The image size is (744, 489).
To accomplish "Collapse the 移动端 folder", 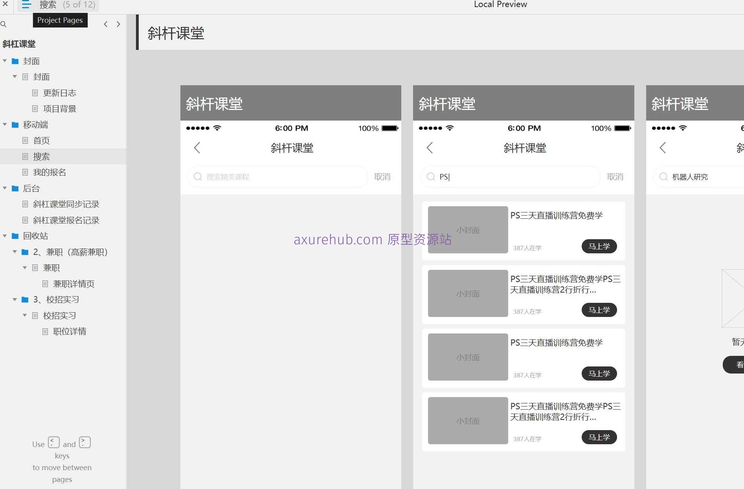I will tap(5, 125).
